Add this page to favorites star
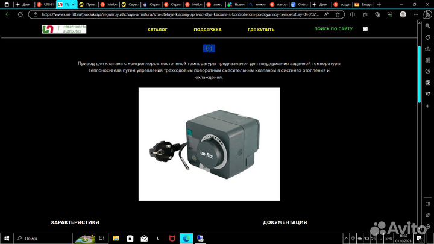Screen dimensions: 434x244 click(x=338, y=14)
